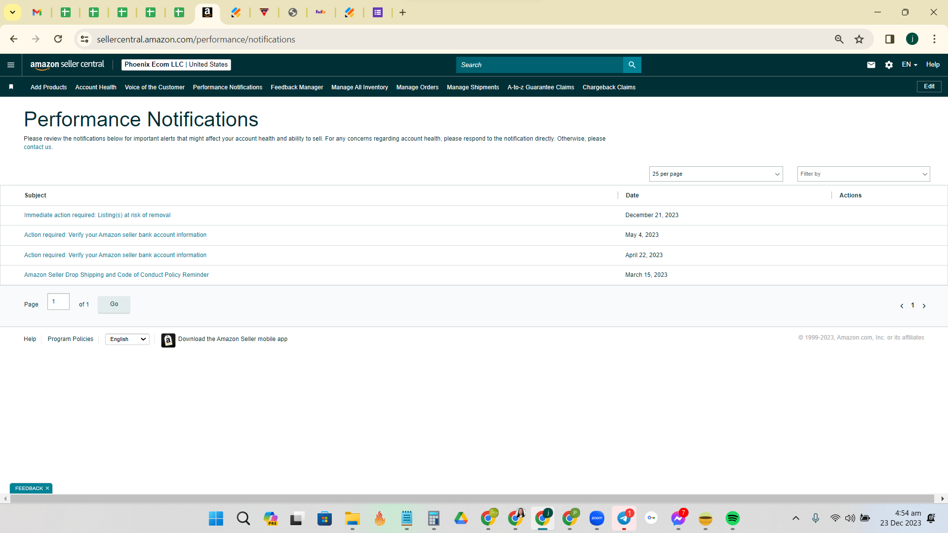Click the Seller Central search field
The image size is (948, 533).
540,65
